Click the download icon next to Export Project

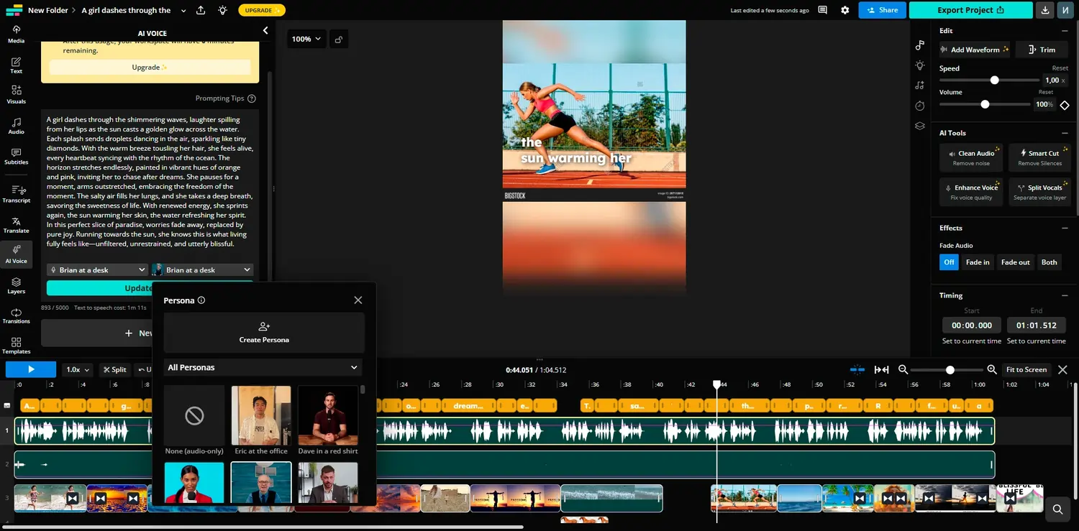pyautogui.click(x=1045, y=10)
